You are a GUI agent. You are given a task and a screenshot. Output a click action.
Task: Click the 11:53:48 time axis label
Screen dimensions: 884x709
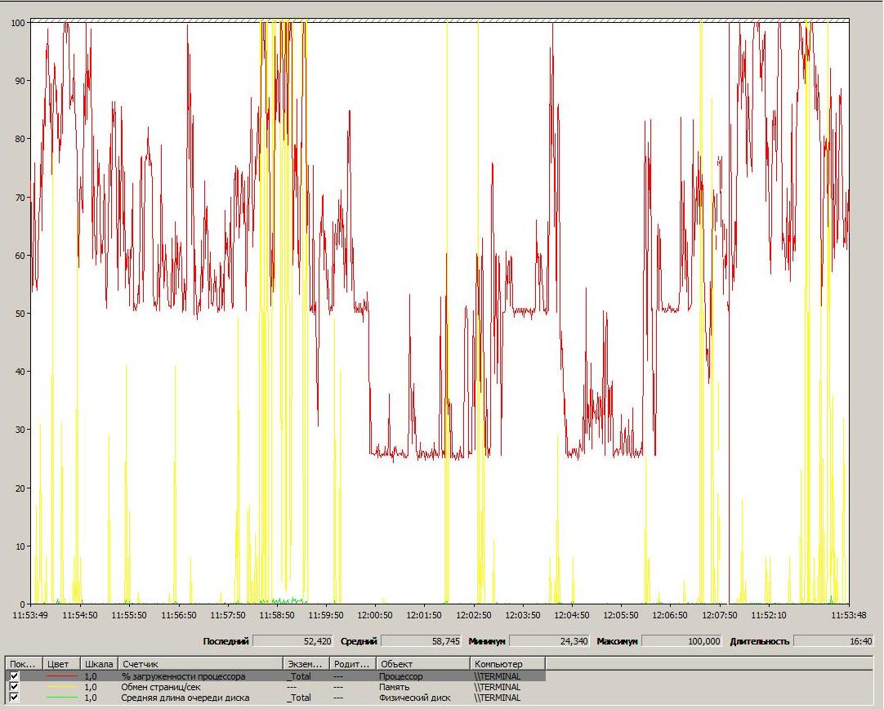point(849,615)
